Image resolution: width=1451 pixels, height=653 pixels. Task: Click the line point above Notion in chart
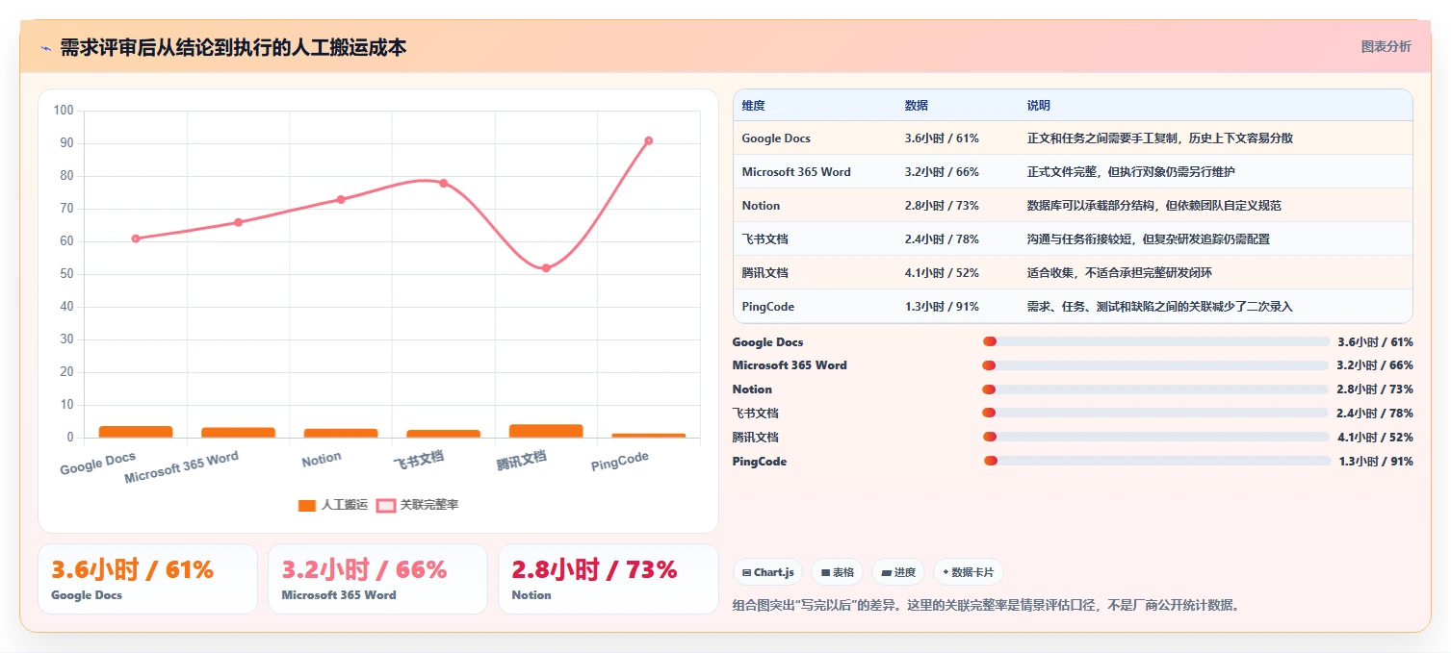341,199
